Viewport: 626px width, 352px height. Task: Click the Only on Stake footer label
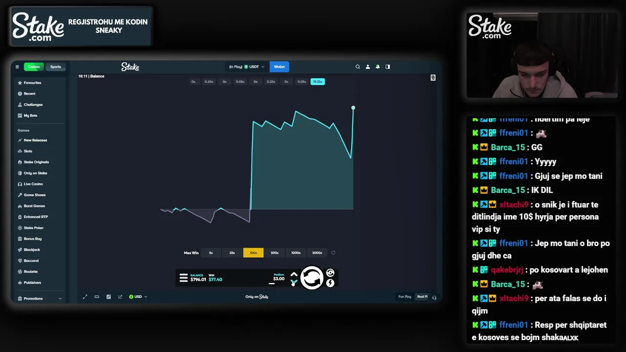[257, 297]
